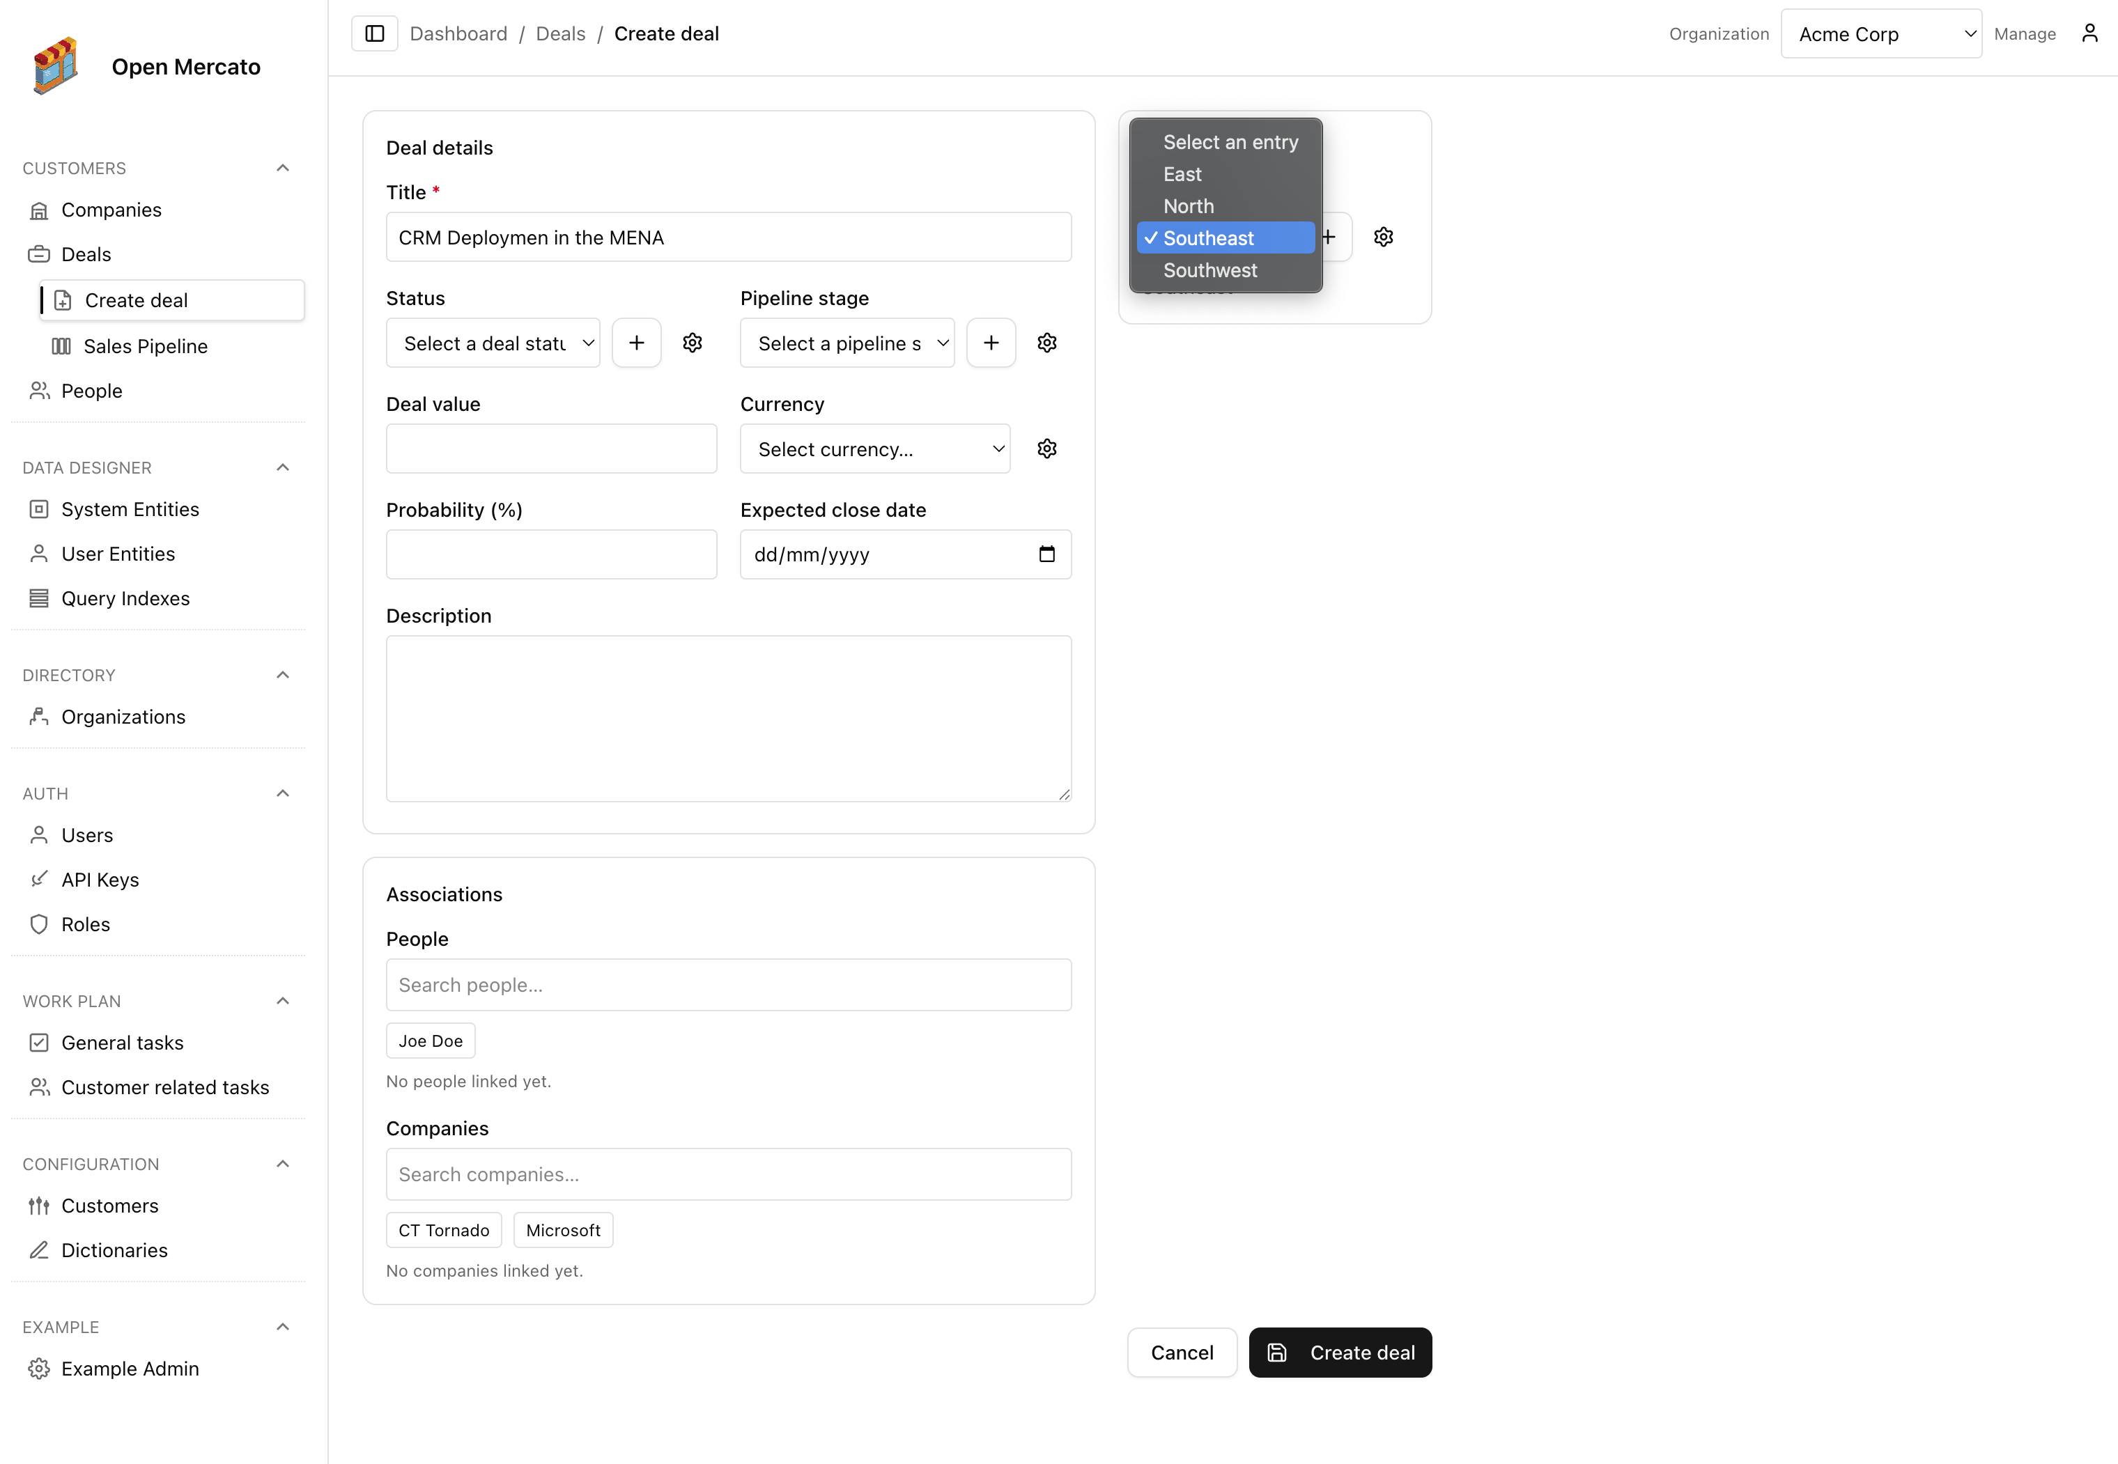Collapse the Customers sidebar section

(281, 167)
